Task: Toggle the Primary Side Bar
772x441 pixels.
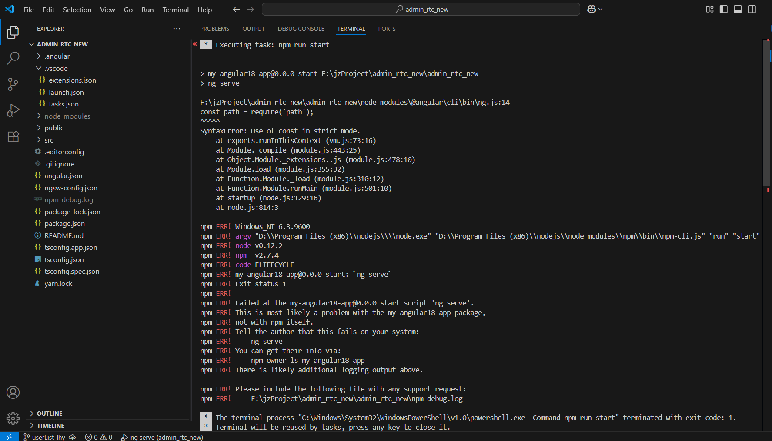Action: 724,9
